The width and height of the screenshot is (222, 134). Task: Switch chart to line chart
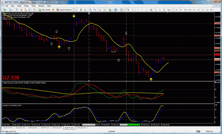pos(85,10)
